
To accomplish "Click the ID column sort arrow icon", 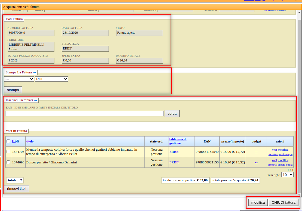I will (18, 141).
